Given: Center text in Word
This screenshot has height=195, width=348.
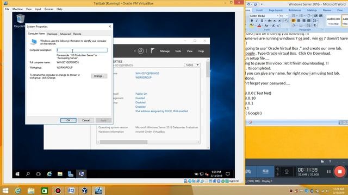Looking at the screenshot, I should (x=299, y=21).
